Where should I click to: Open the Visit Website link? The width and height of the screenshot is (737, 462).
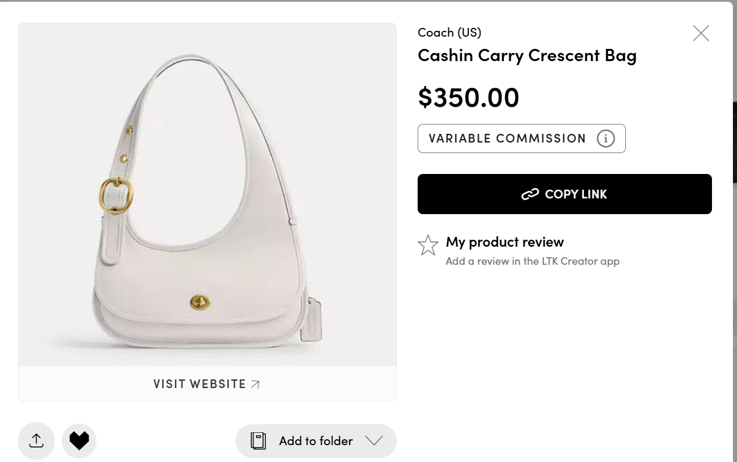(200, 384)
